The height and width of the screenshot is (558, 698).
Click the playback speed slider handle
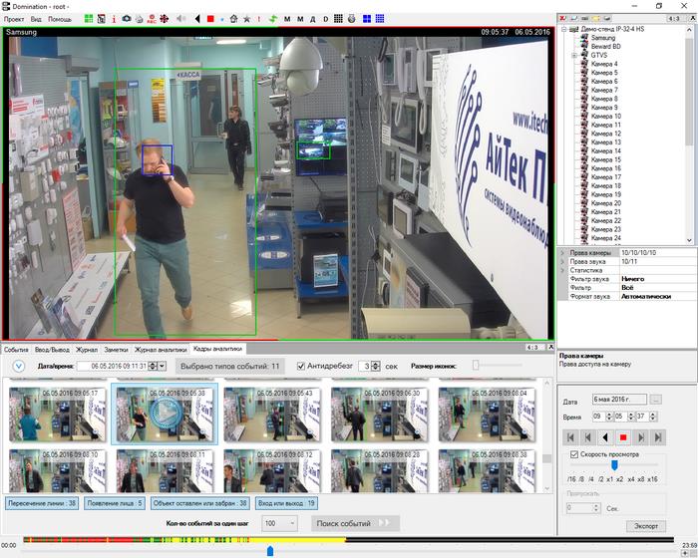[x=615, y=465]
